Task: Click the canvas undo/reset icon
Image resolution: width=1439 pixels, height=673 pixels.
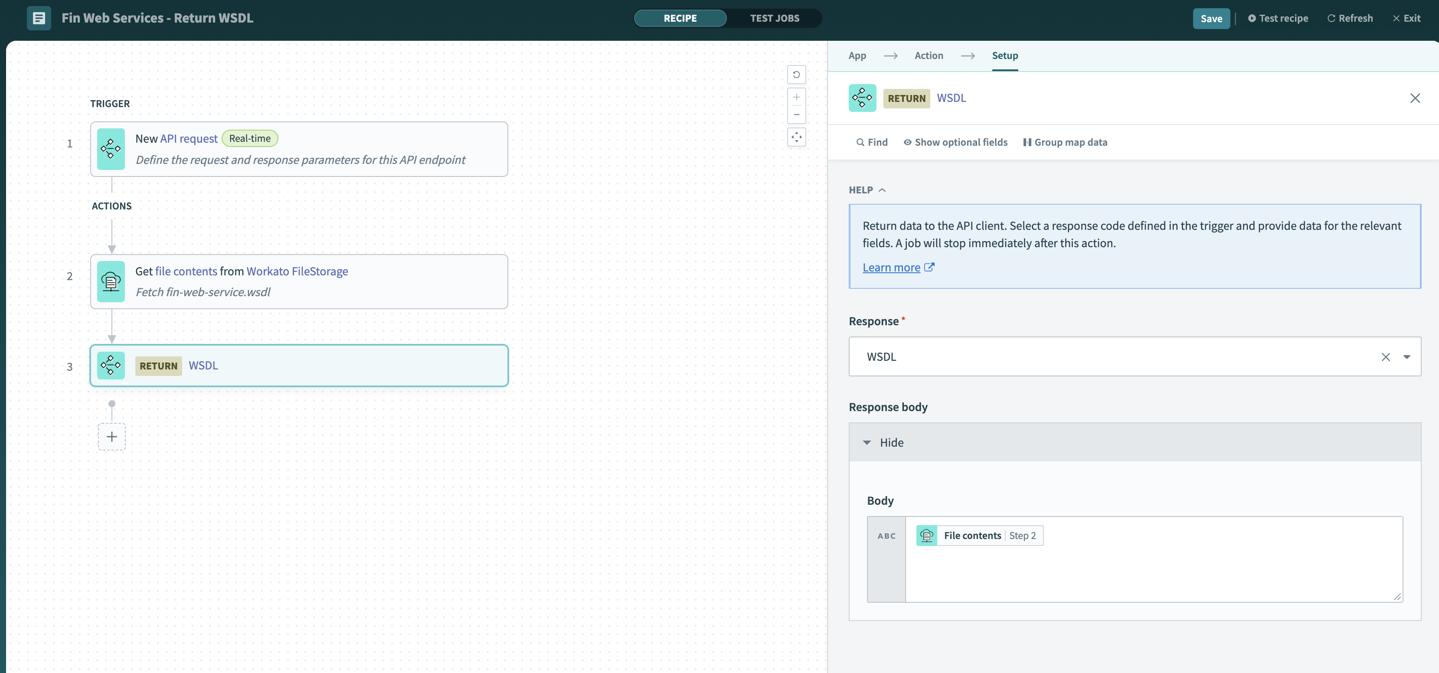Action: tap(796, 74)
